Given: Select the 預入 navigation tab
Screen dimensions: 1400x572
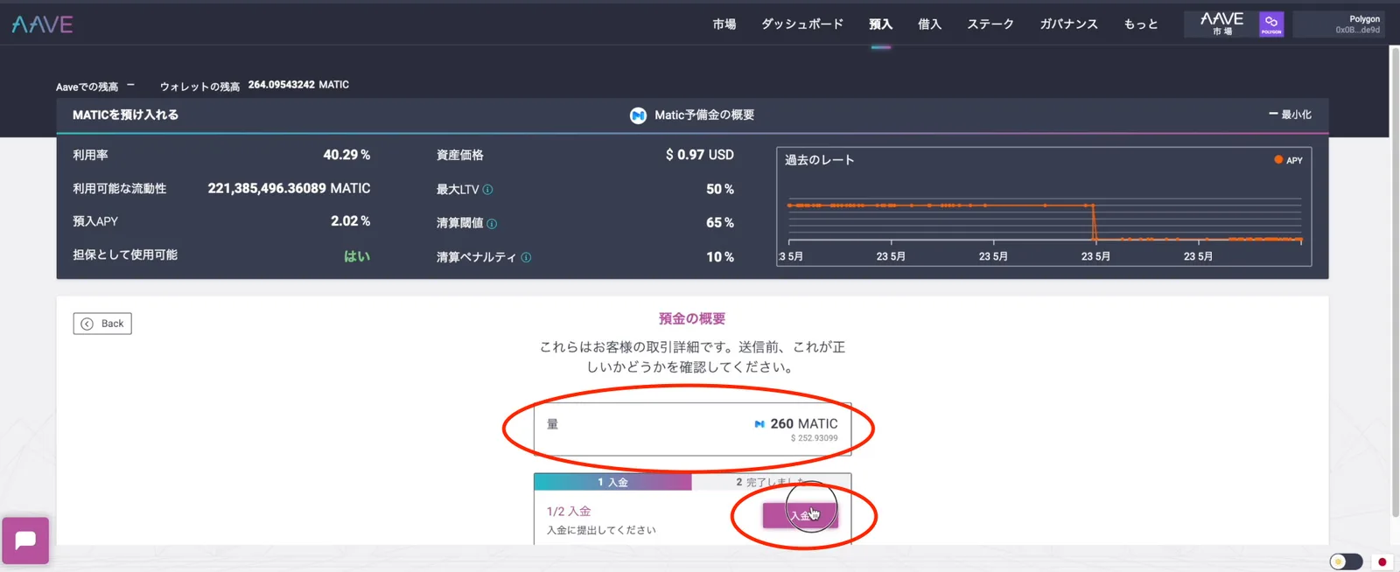Looking at the screenshot, I should coord(880,24).
